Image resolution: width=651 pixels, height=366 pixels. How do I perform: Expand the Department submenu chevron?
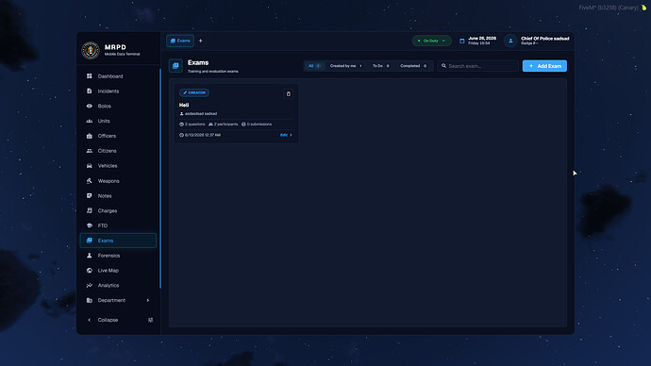[x=148, y=300]
